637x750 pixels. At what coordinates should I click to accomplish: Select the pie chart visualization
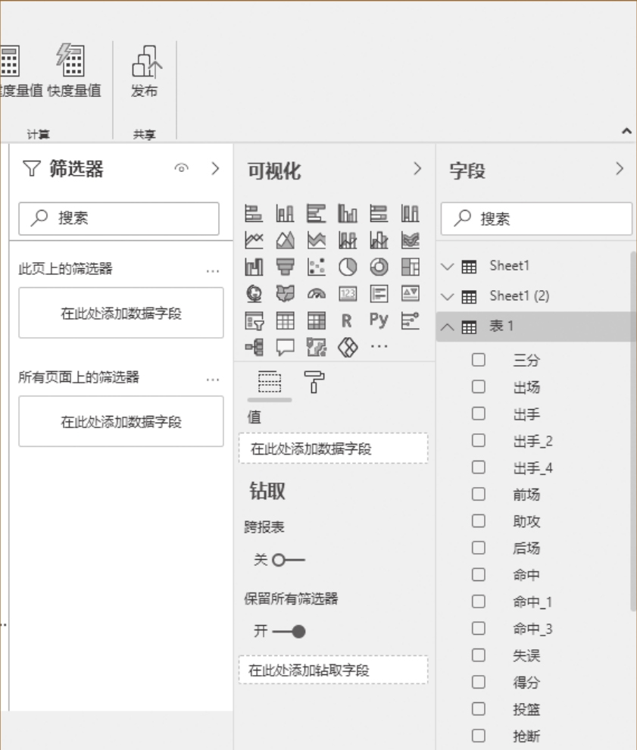347,267
